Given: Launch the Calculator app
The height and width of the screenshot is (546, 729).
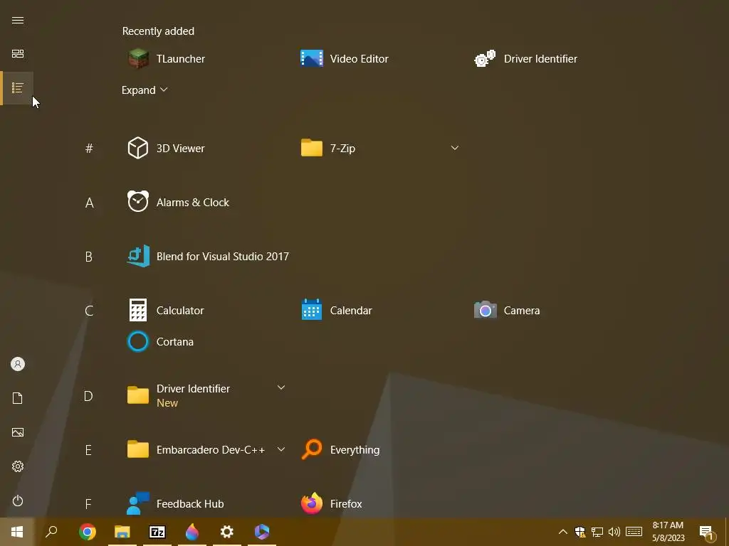Looking at the screenshot, I should click(x=166, y=310).
